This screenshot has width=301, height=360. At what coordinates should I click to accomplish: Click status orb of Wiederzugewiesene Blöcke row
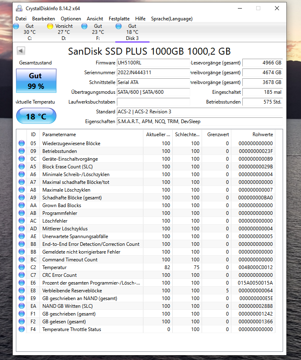22,143
